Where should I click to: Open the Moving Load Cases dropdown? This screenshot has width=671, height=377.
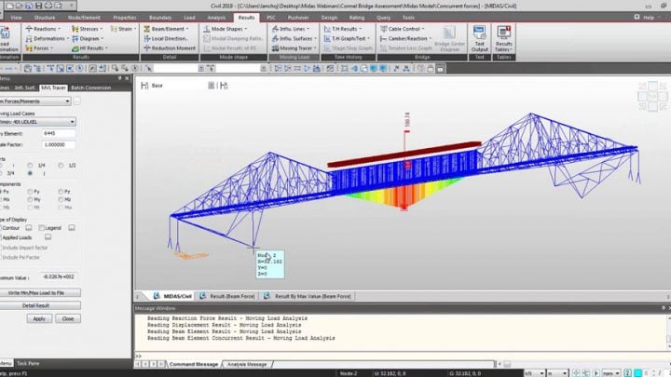click(x=37, y=122)
